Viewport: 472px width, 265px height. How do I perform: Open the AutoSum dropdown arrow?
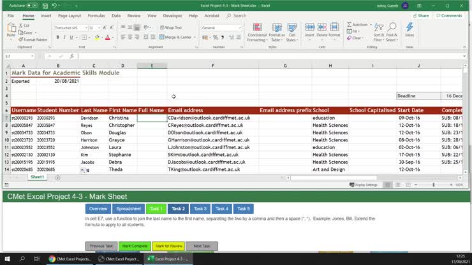pyautogui.click(x=371, y=25)
